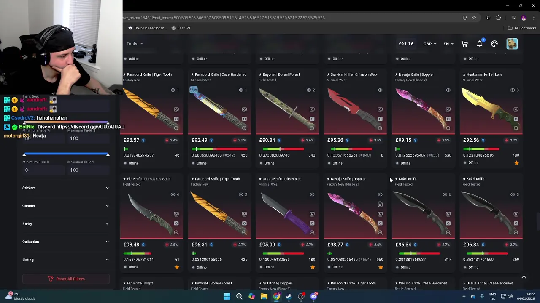540x303 pixels.
Task: Click document icon on Navaja Doppler £98.77 card
Action: pyautogui.click(x=380, y=205)
